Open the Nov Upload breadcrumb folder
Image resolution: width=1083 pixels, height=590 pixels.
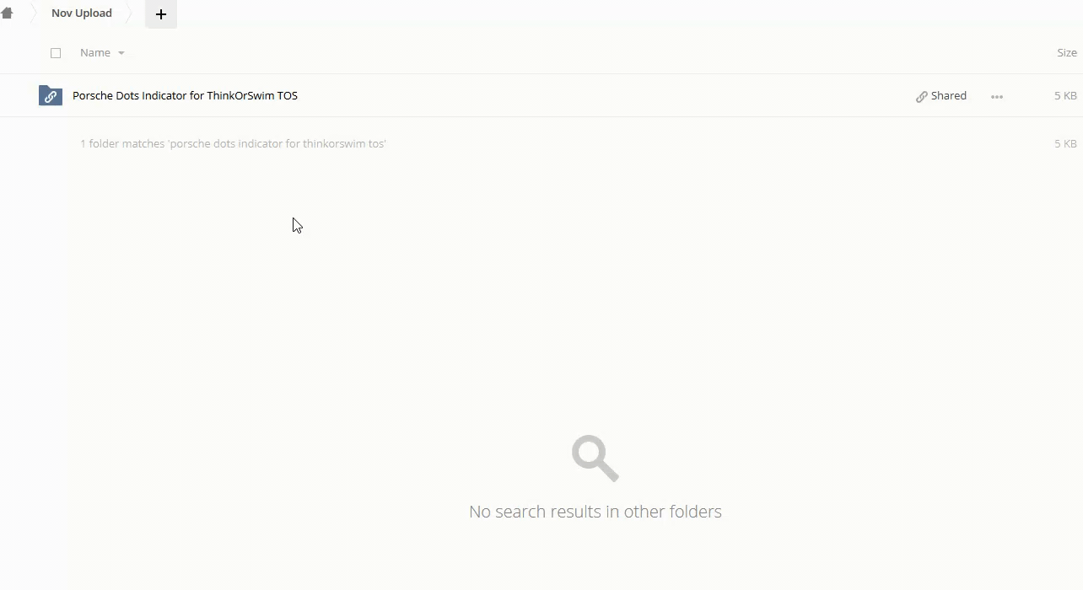point(82,13)
